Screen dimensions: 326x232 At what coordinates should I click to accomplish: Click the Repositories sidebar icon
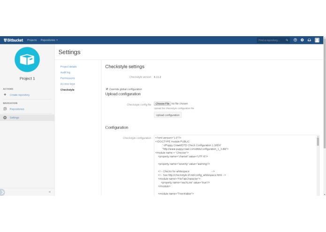tap(5, 109)
